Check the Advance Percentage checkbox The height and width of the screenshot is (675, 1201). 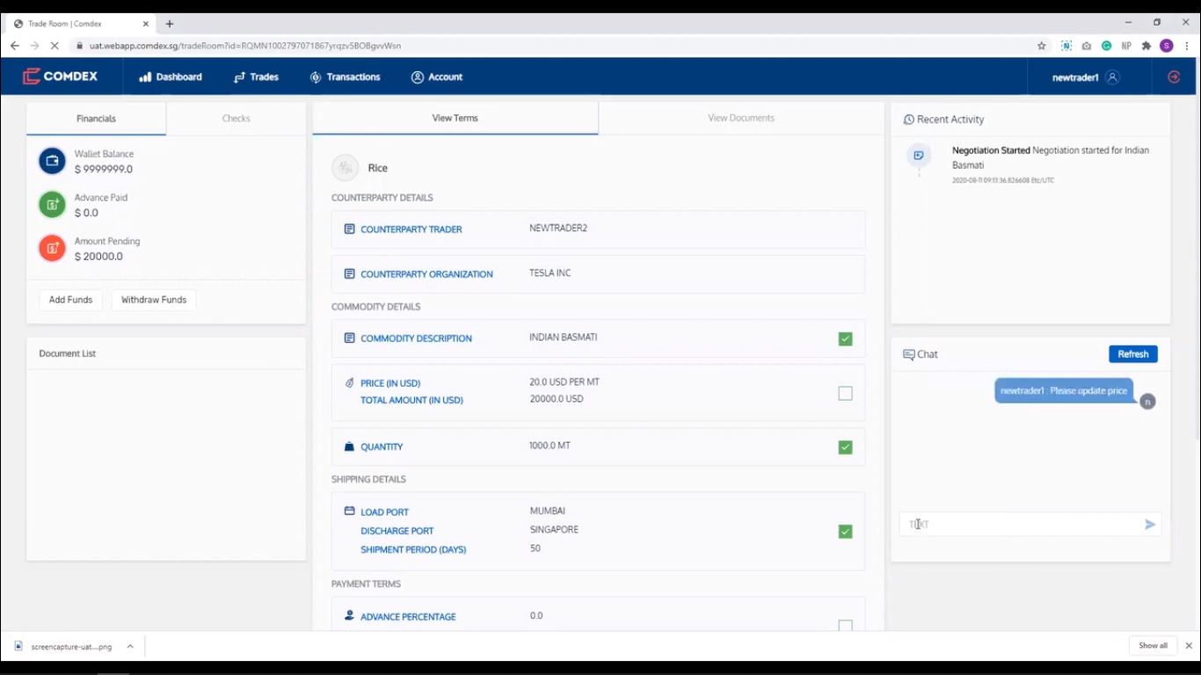point(845,626)
